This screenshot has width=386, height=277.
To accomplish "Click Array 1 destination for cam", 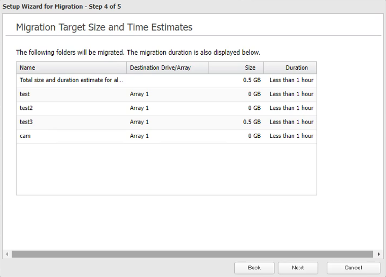I will (x=139, y=136).
